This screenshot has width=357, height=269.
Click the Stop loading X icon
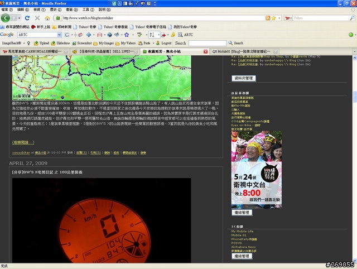coord(37,18)
